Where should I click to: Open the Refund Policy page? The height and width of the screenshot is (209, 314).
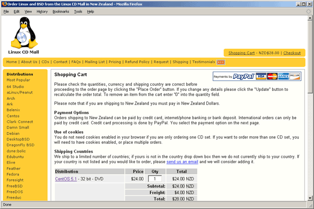(x=137, y=62)
